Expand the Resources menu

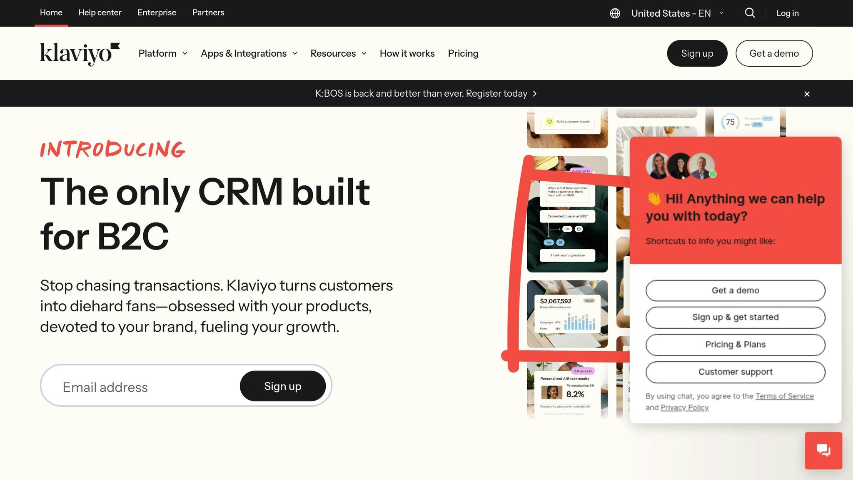(339, 53)
